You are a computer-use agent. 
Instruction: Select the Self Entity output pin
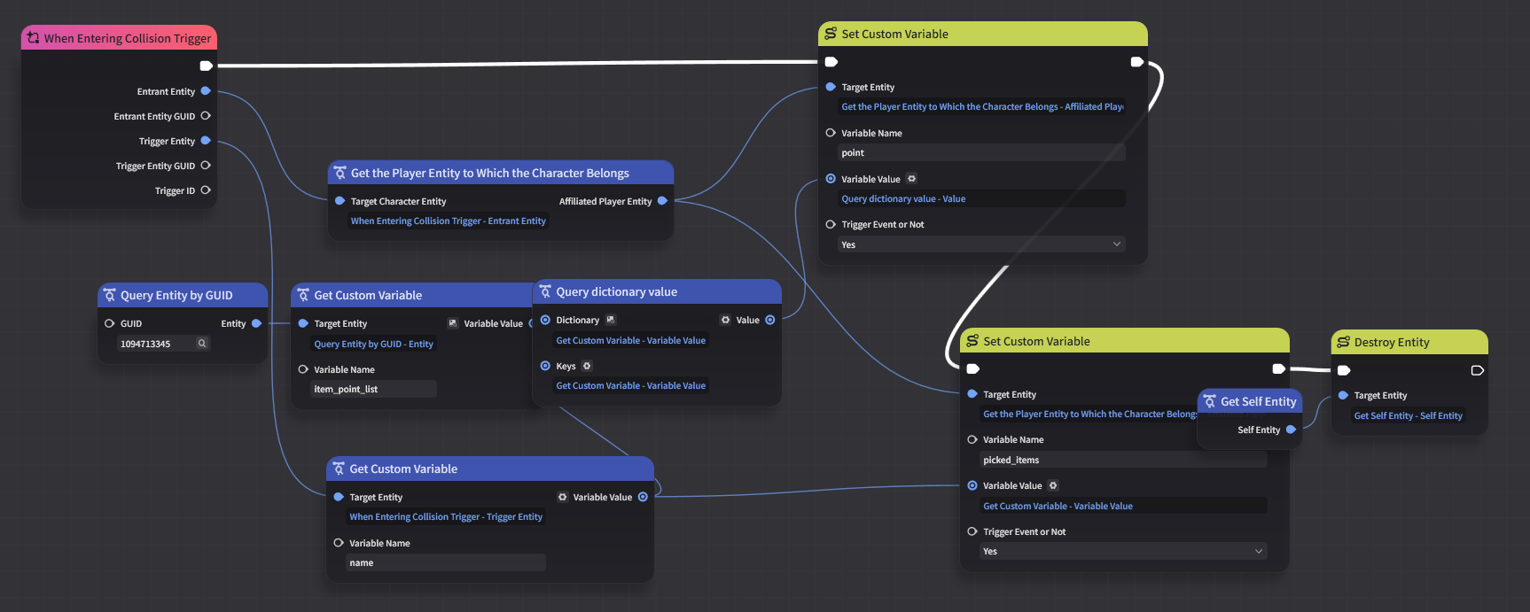tap(1291, 430)
